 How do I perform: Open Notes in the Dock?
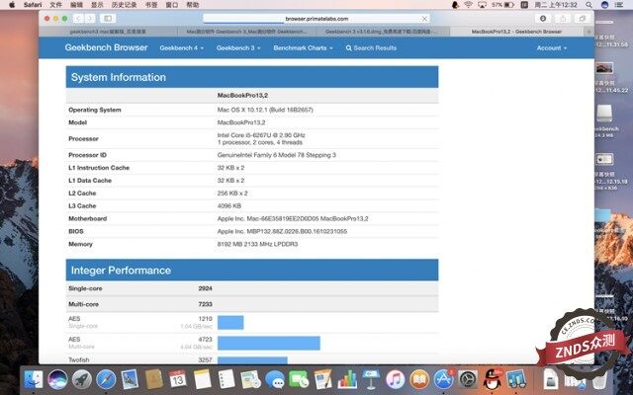tap(202, 379)
